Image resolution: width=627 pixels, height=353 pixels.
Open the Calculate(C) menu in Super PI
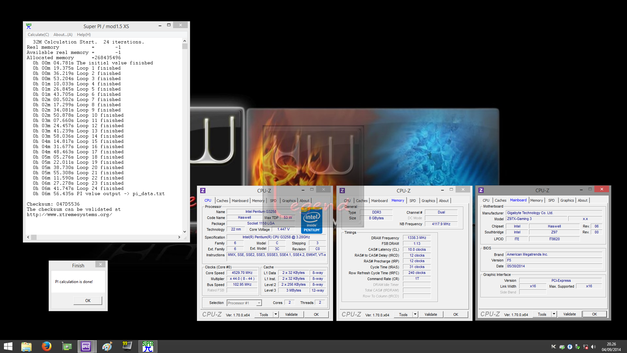38,35
